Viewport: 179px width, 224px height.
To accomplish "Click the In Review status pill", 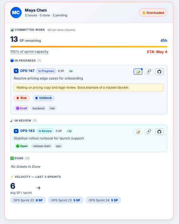I will [45, 131].
